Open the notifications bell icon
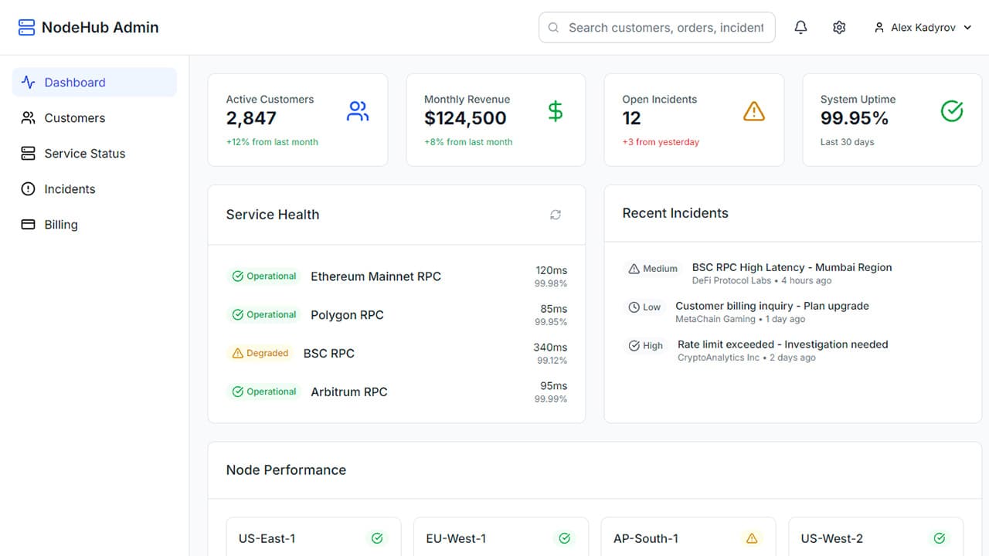This screenshot has height=556, width=989. click(800, 27)
